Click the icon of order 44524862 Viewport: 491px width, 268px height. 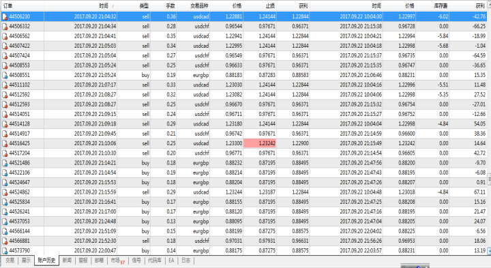click(x=5, y=192)
